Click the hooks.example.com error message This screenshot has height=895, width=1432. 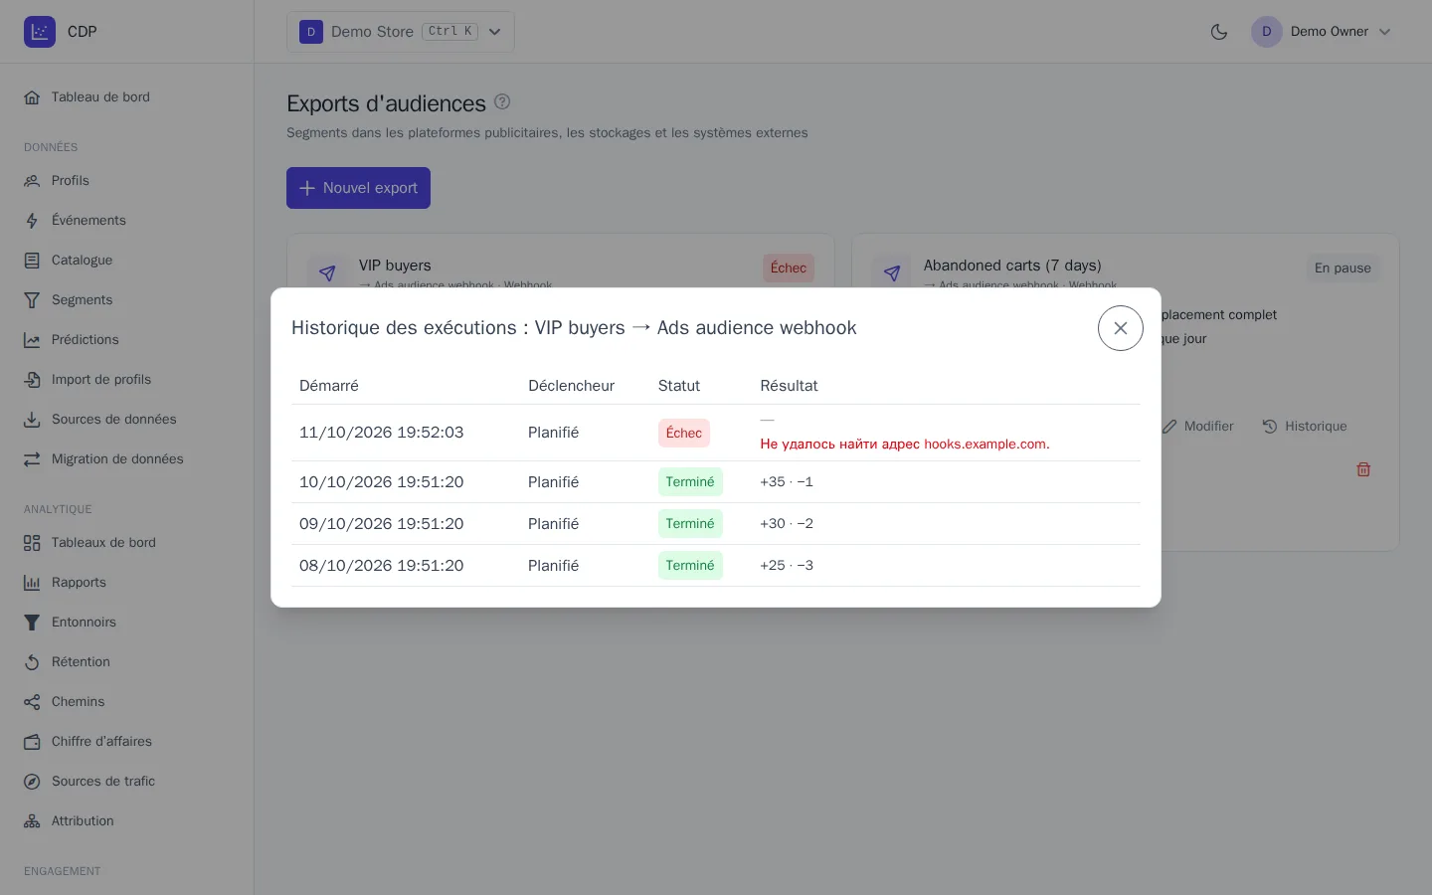[905, 445]
